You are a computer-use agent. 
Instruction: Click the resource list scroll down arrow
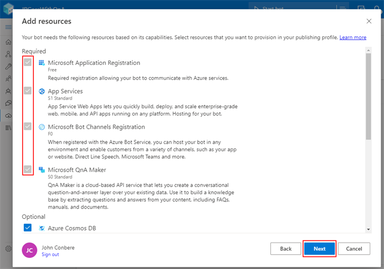pos(368,229)
